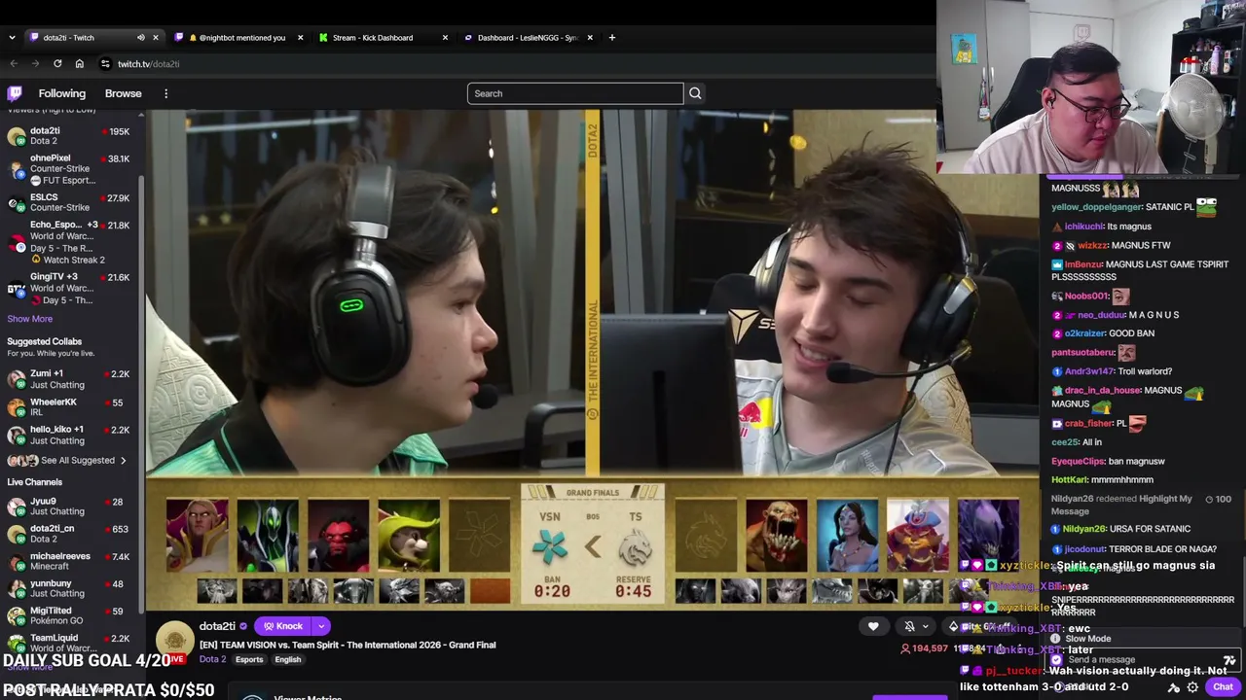Click the Jyuu9 avatar in Live Channels

[17, 506]
